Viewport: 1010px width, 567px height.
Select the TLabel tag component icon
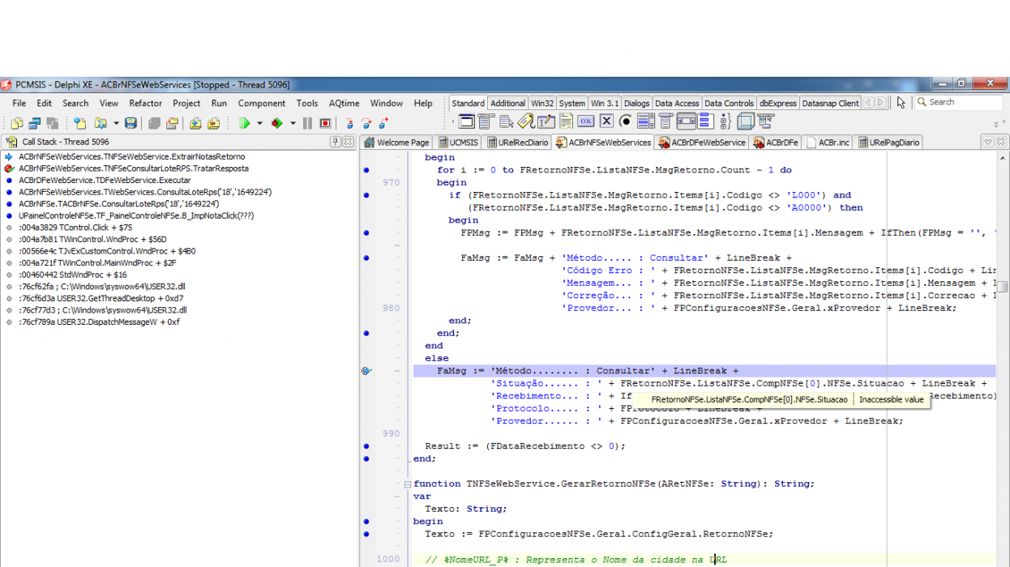click(x=526, y=122)
